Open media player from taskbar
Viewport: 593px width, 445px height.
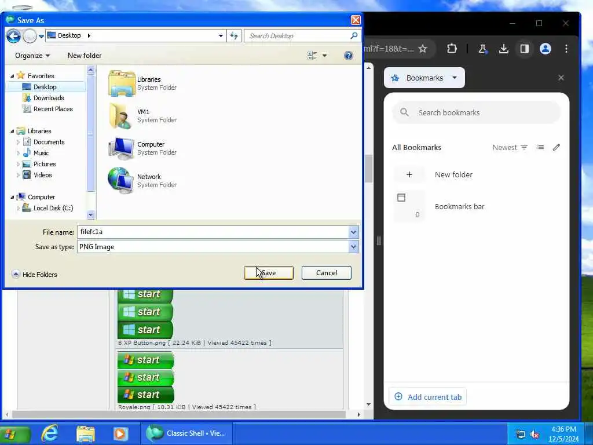pos(120,433)
